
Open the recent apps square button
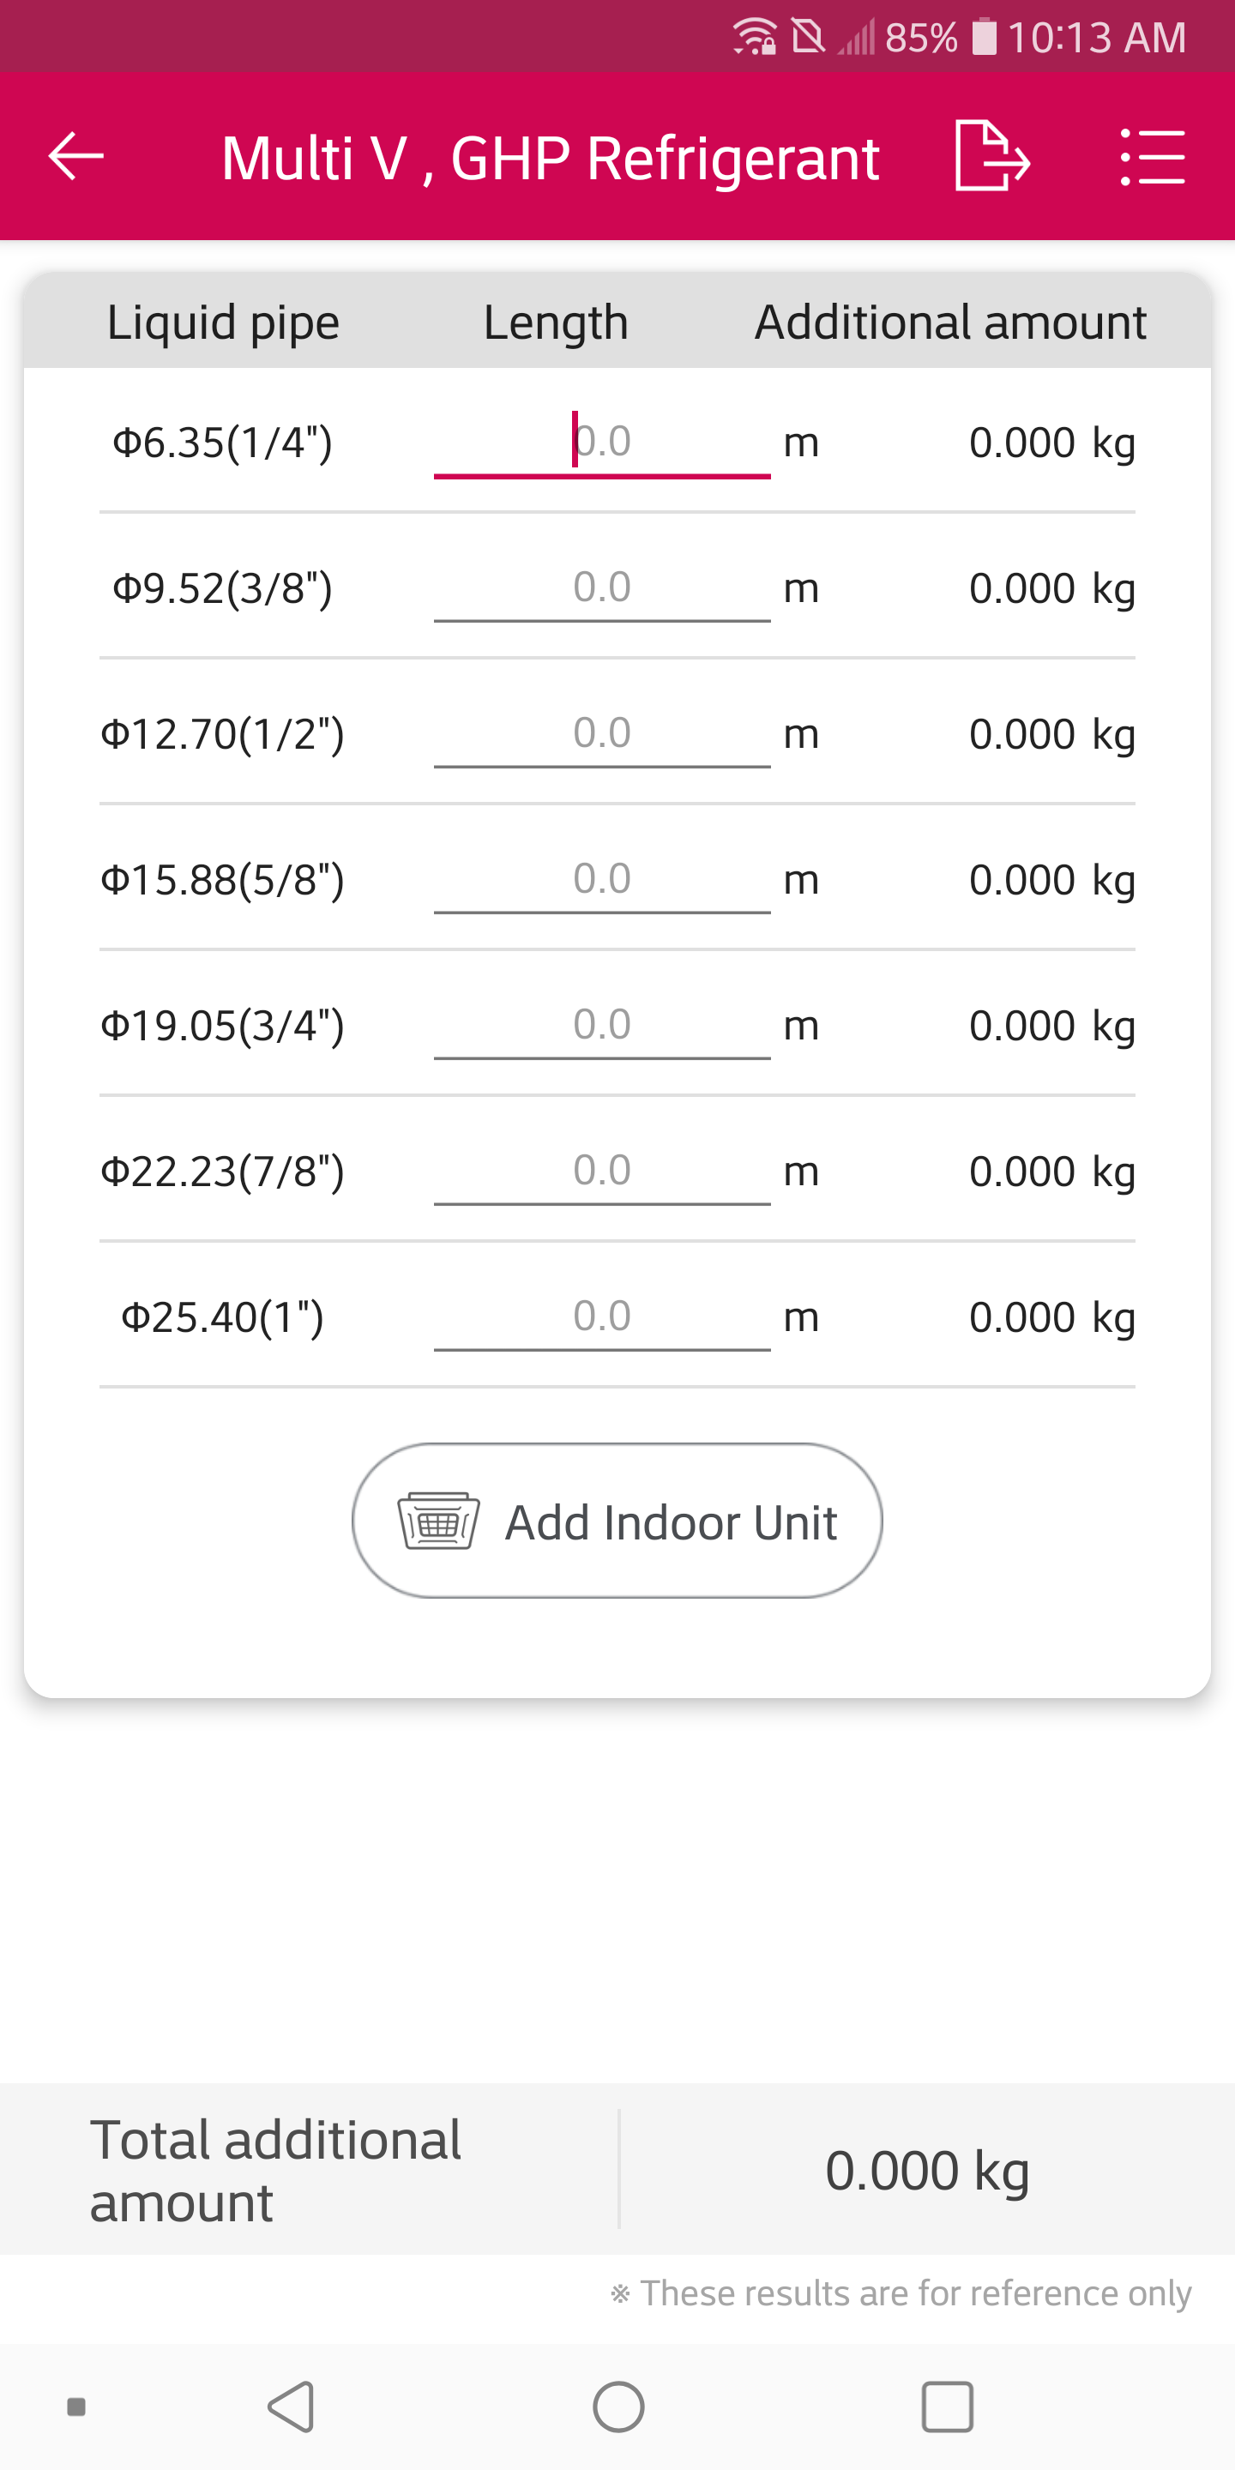946,2406
